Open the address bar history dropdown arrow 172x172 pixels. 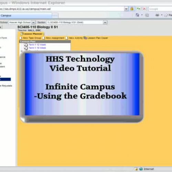126,9
